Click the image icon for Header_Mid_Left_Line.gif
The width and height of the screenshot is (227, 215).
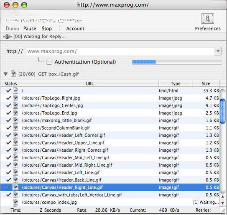(15, 157)
